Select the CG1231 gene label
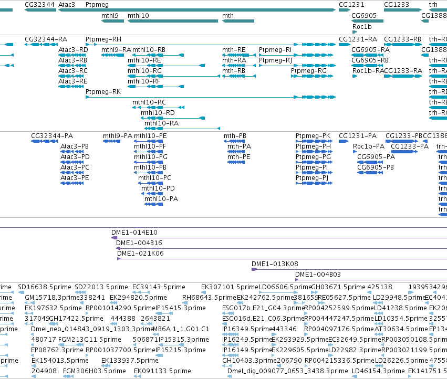Image resolution: width=447 pixels, height=379 pixels. tap(351, 5)
